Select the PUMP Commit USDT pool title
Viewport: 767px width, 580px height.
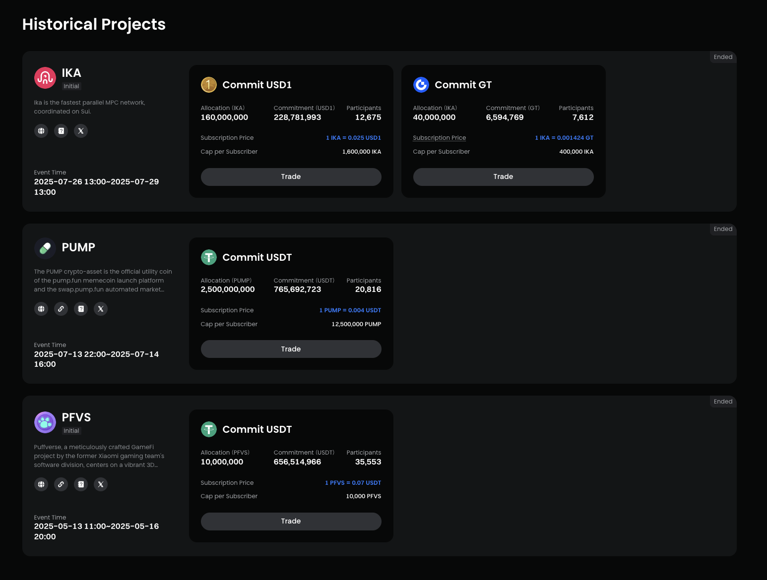click(x=257, y=257)
